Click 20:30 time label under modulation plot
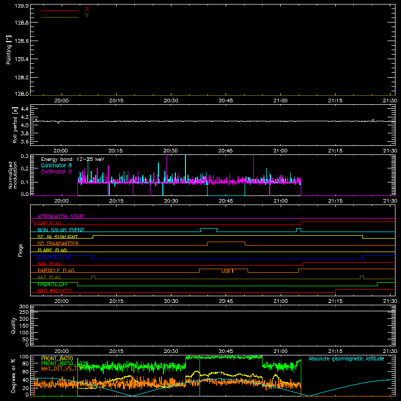401x401 pixels. (x=171, y=201)
